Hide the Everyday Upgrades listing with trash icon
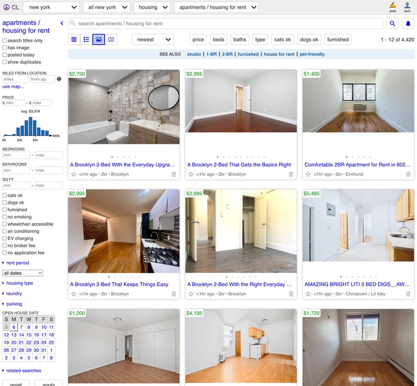Viewport: 417px width, 386px height. 174,174
